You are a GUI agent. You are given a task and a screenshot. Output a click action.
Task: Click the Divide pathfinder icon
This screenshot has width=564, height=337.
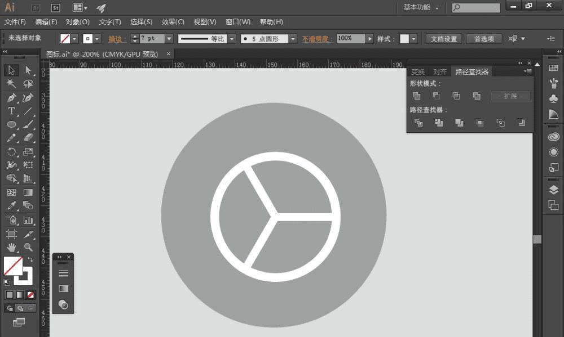[x=418, y=123]
